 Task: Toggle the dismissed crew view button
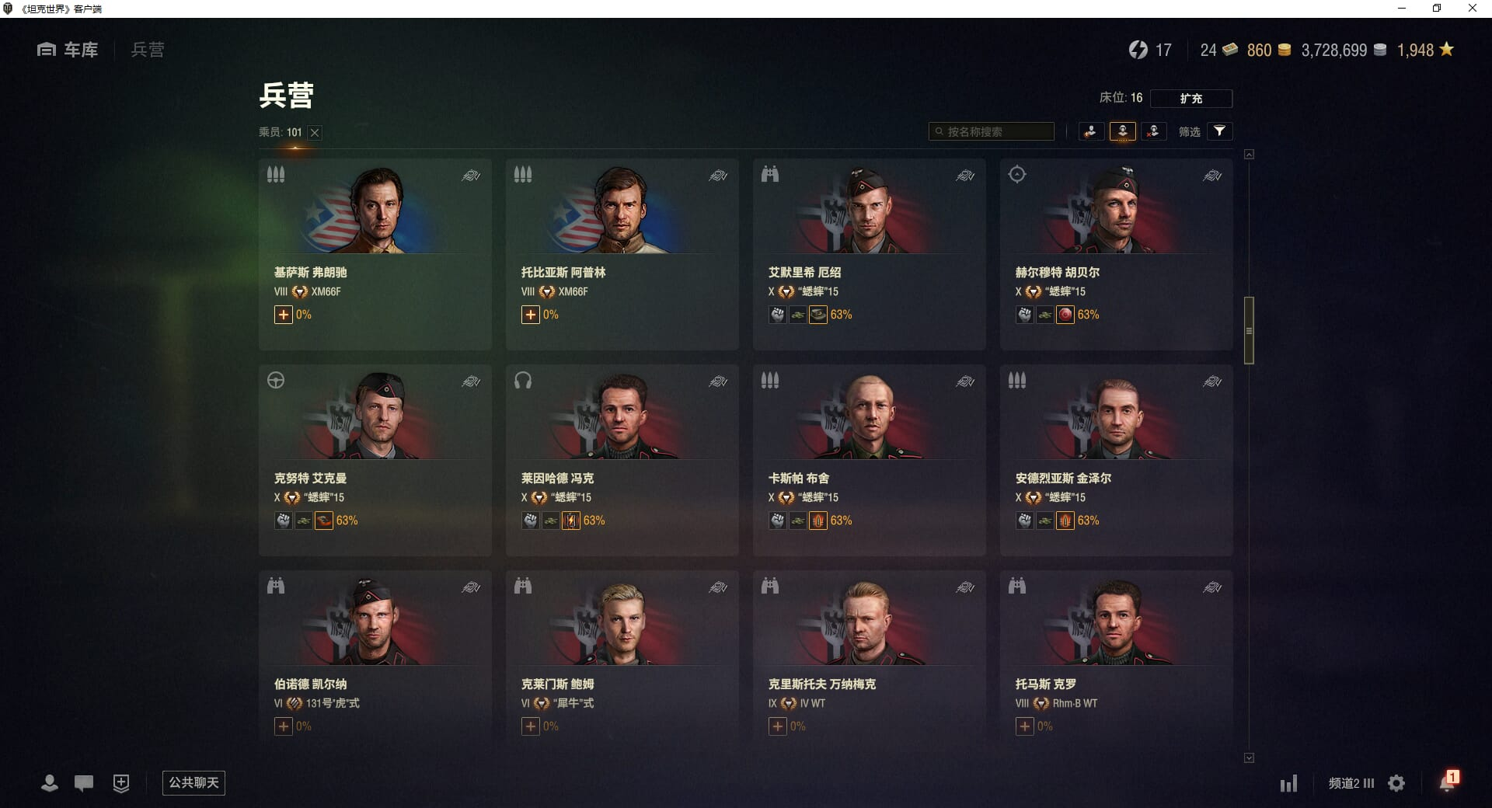click(x=1153, y=131)
